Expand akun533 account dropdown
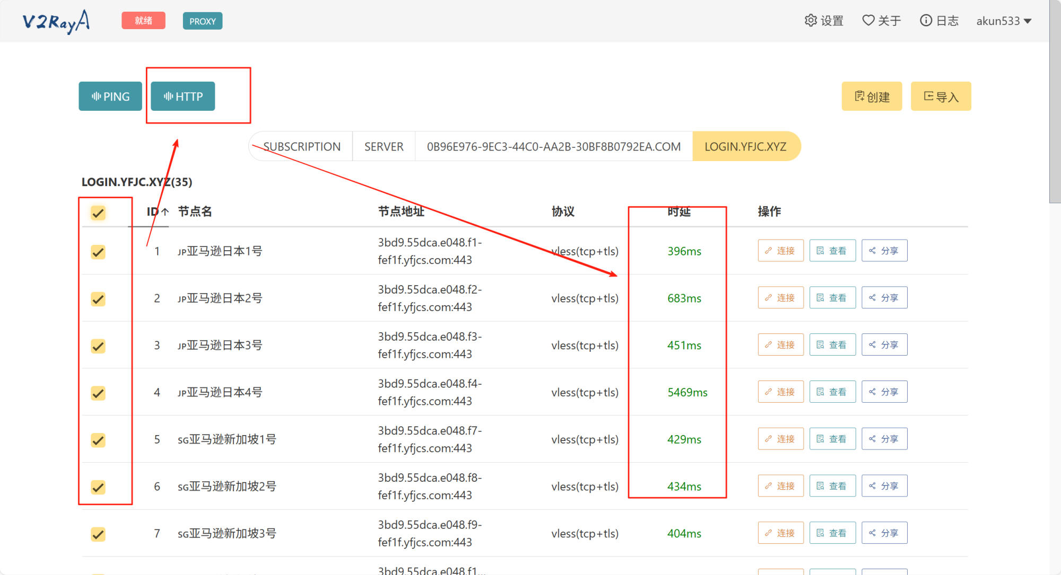 1004,21
